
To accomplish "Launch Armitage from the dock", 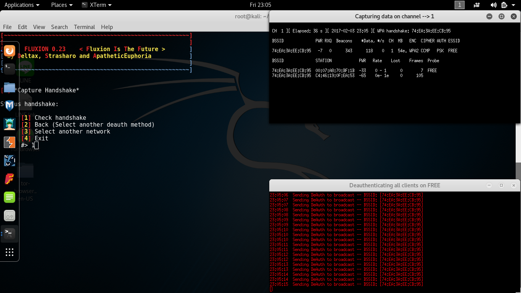I will pyautogui.click(x=10, y=124).
